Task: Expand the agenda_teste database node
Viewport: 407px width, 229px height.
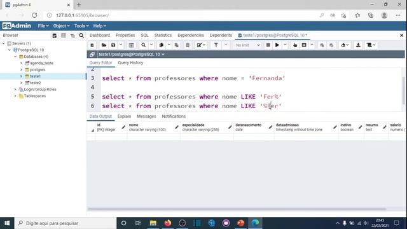Action: (21, 63)
